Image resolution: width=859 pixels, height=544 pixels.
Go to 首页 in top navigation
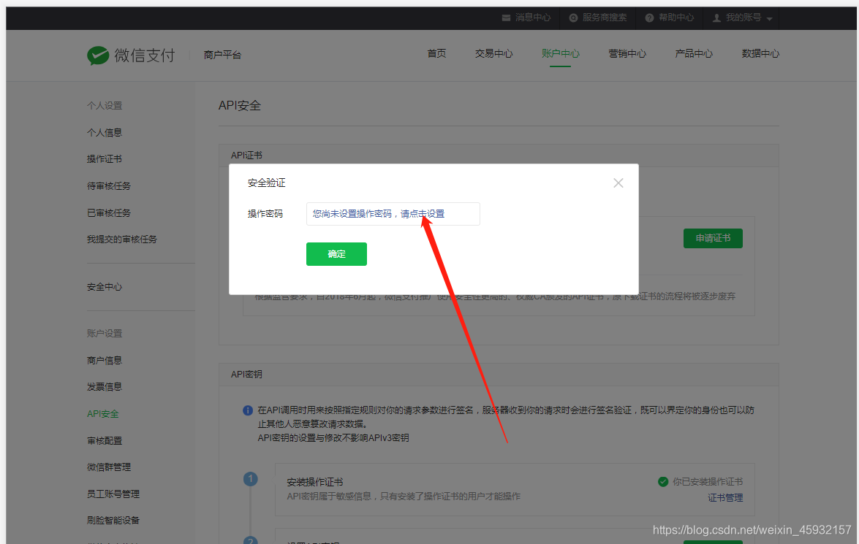coord(436,53)
